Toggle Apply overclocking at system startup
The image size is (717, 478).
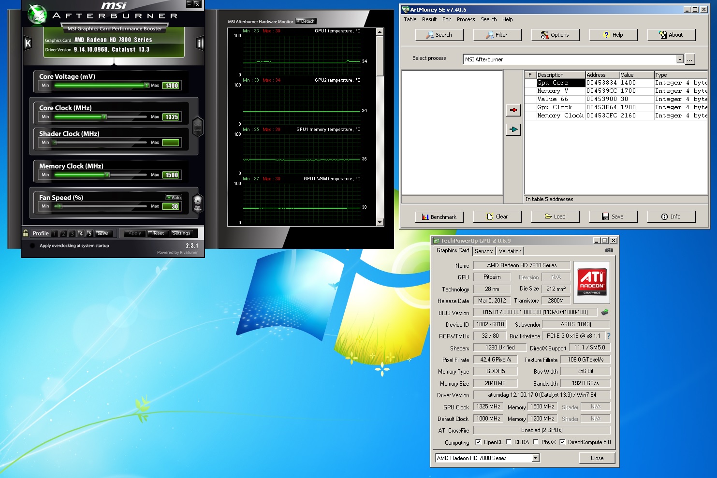[32, 246]
